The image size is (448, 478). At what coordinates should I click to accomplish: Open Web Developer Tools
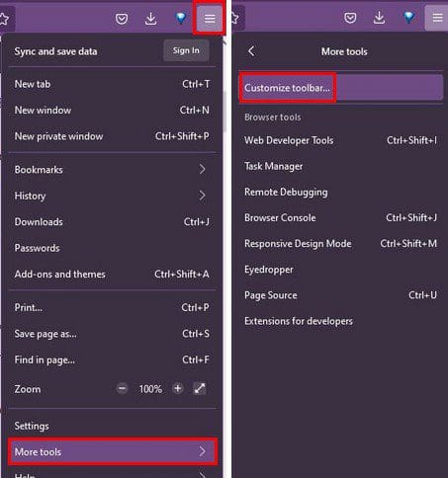point(341,140)
